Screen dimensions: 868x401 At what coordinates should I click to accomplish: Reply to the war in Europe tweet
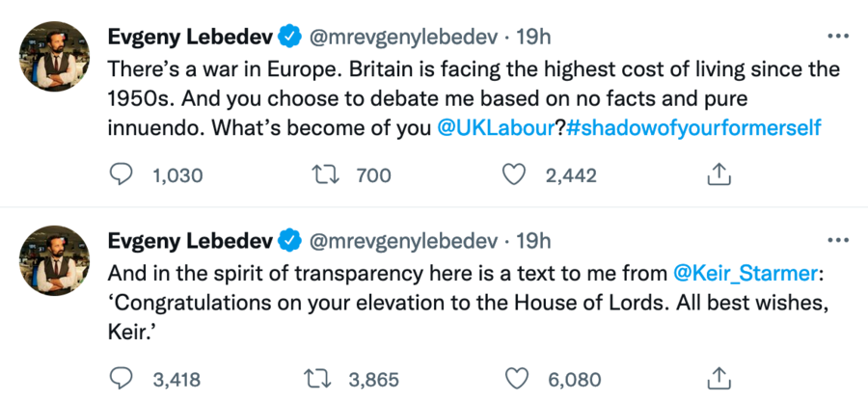[121, 174]
